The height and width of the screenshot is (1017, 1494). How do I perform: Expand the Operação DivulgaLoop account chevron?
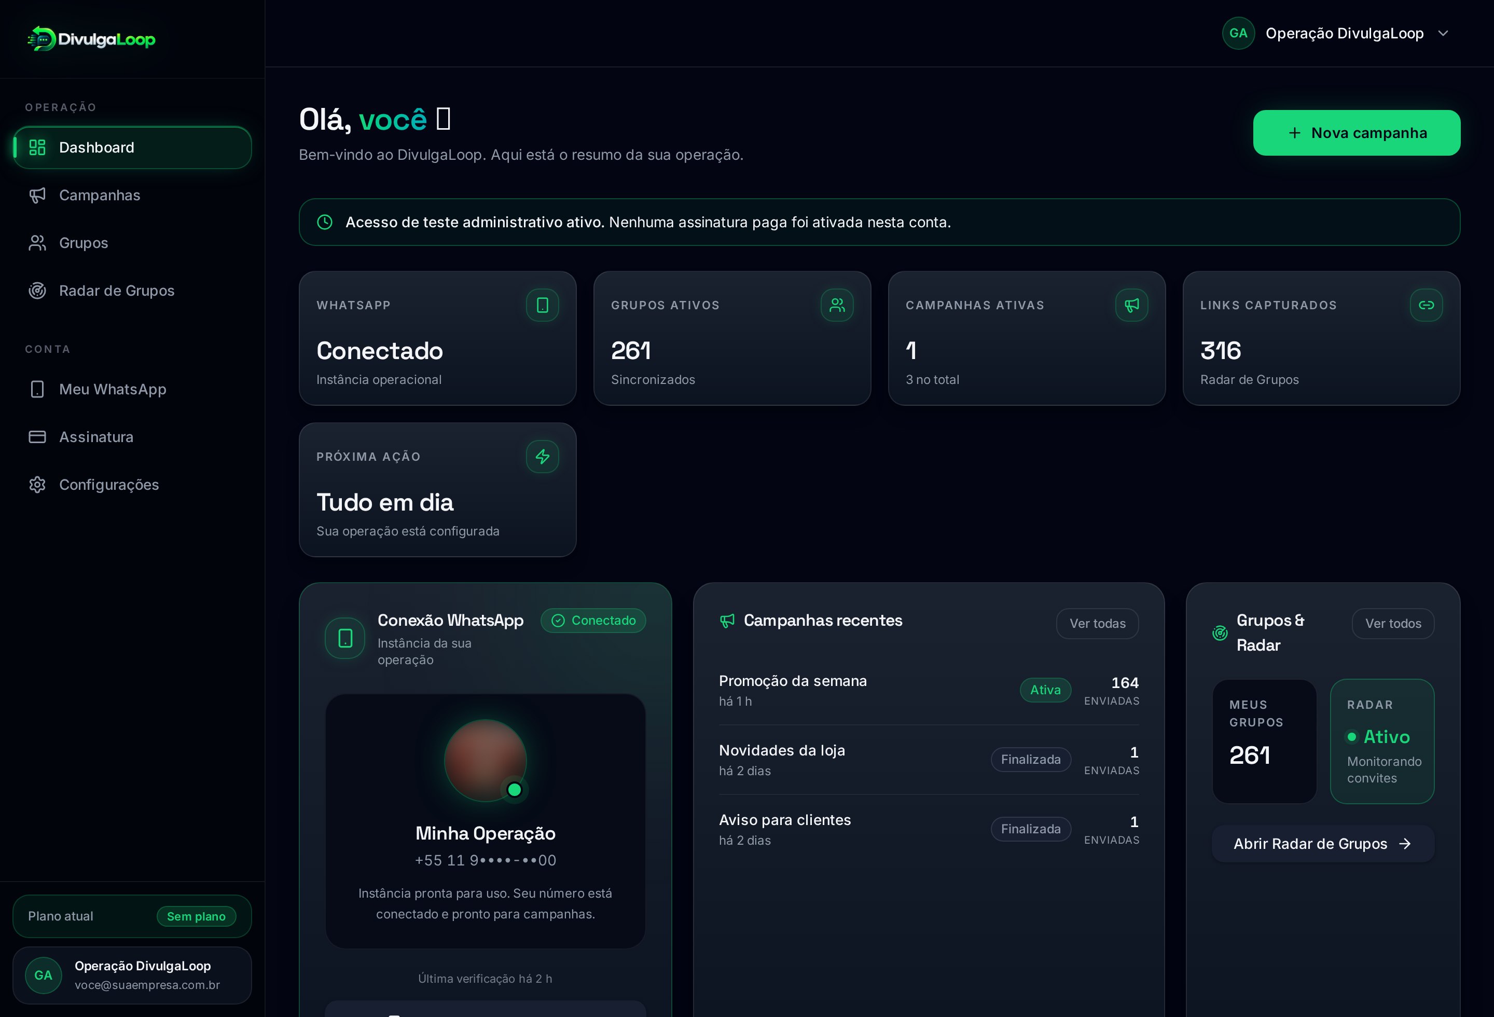(1443, 33)
